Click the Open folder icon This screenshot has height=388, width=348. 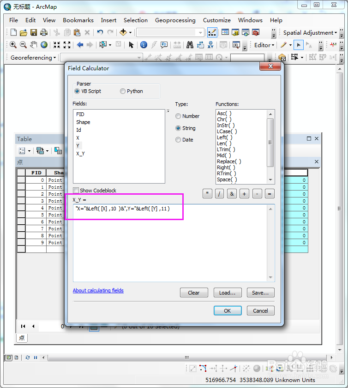pyautogui.click(x=24, y=32)
